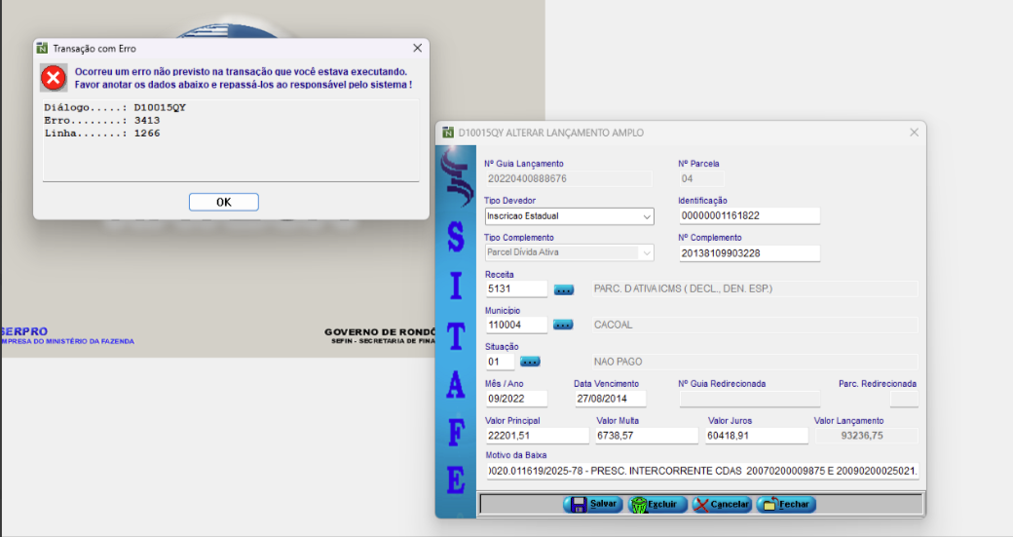
Task: Click the Nº Complemento input field
Action: click(x=748, y=252)
